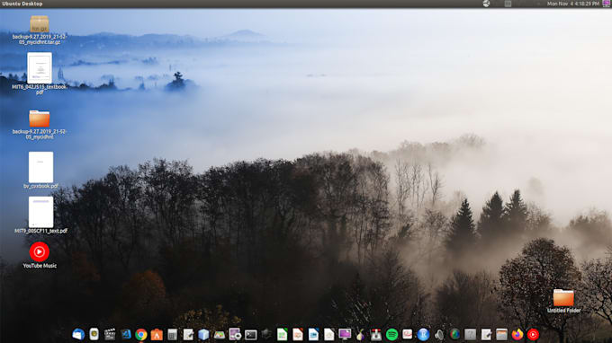
Task: Click the Ubuntu Desktop title in top bar
Action: (x=22, y=4)
